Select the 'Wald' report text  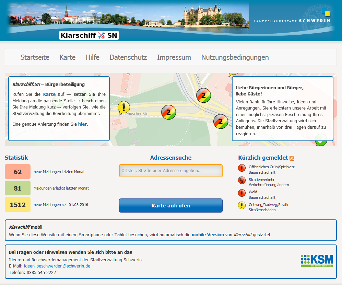pos(253,192)
